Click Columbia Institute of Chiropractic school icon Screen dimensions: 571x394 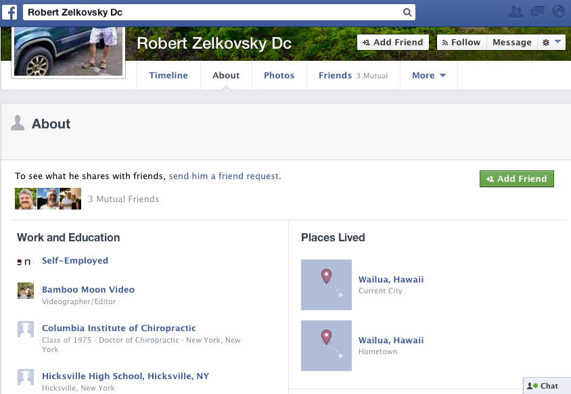(x=26, y=329)
